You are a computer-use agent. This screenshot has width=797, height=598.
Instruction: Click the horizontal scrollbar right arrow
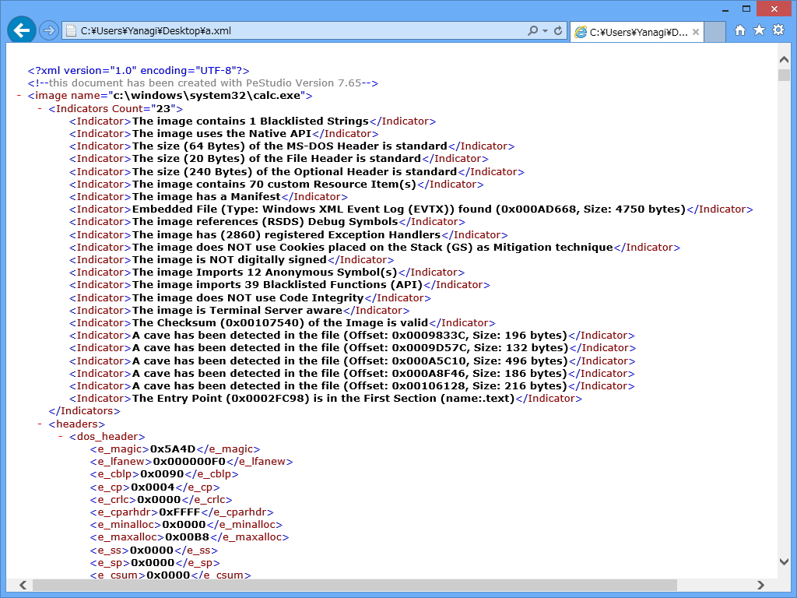760,585
